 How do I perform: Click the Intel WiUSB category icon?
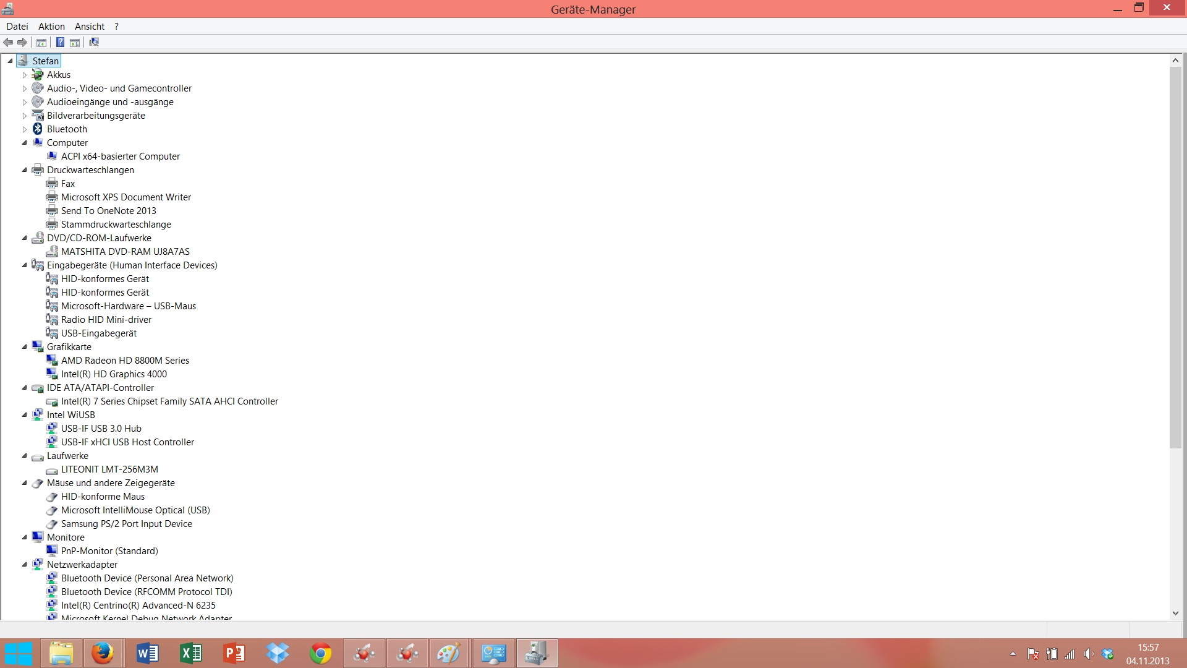point(38,414)
